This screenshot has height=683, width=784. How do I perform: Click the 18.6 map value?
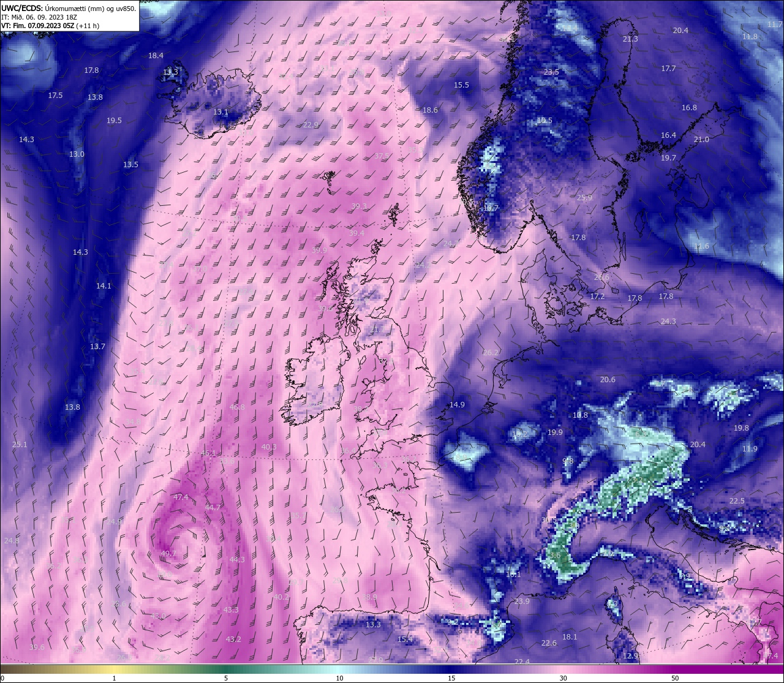[x=430, y=110]
